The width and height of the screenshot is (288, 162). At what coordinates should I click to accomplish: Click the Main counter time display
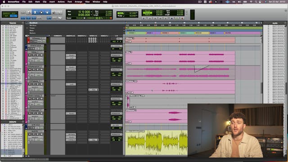(x=84, y=12)
